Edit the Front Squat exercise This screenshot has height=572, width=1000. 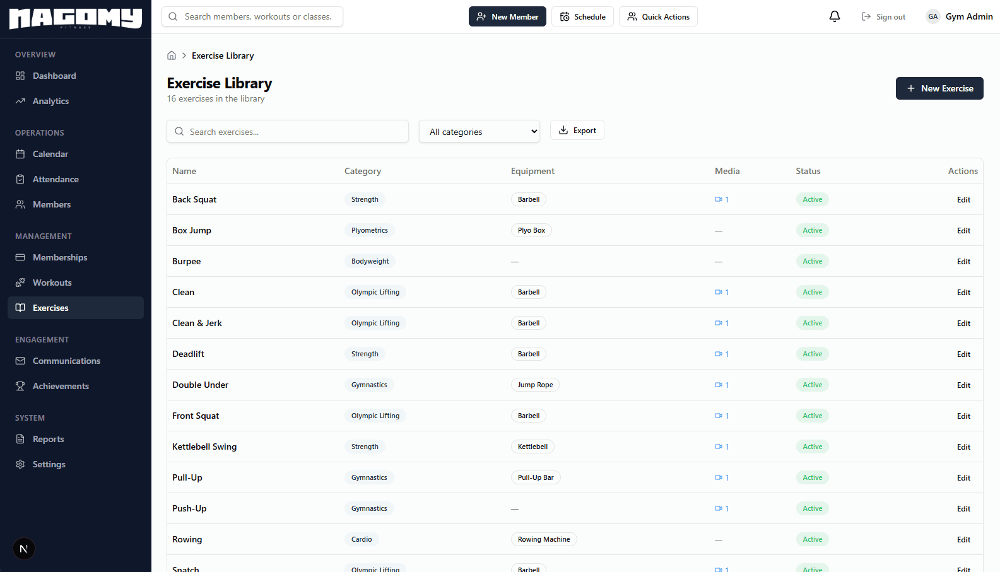963,416
